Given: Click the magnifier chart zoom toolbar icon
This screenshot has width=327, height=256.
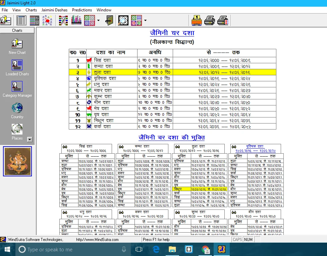Looking at the screenshot, I should coord(123,20).
